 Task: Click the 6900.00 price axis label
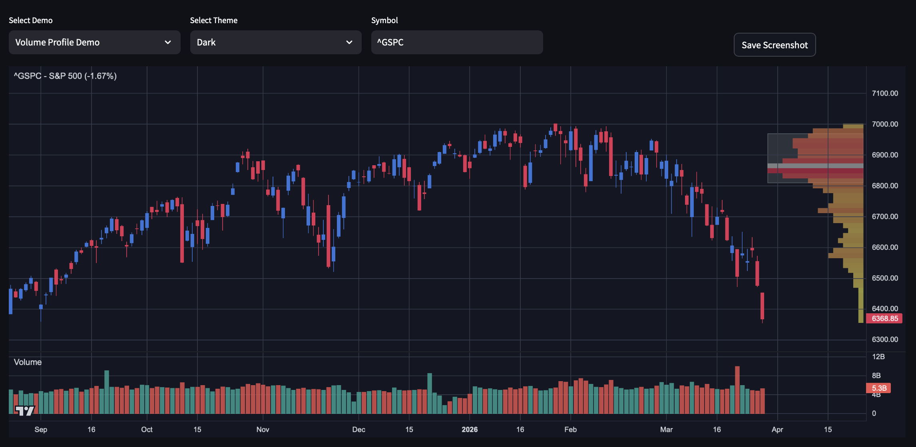[x=885, y=155]
